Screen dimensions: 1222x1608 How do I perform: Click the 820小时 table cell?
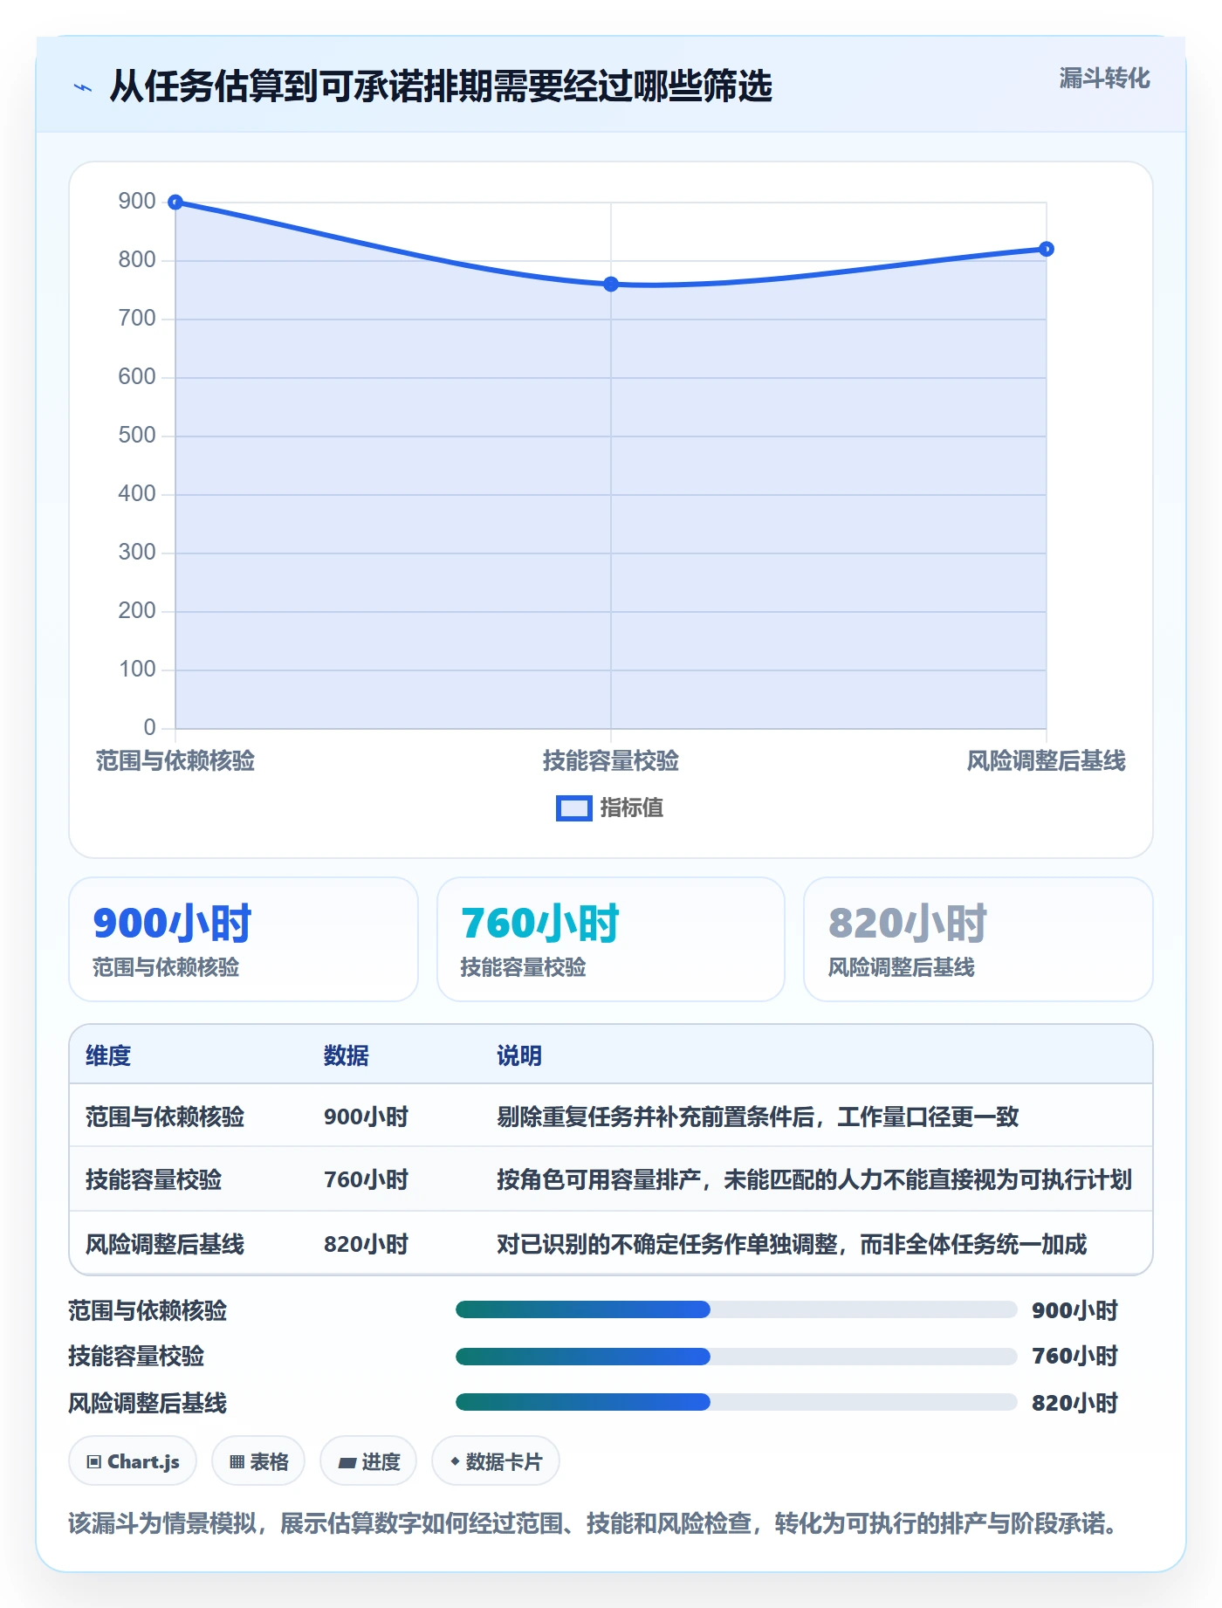click(x=367, y=1244)
